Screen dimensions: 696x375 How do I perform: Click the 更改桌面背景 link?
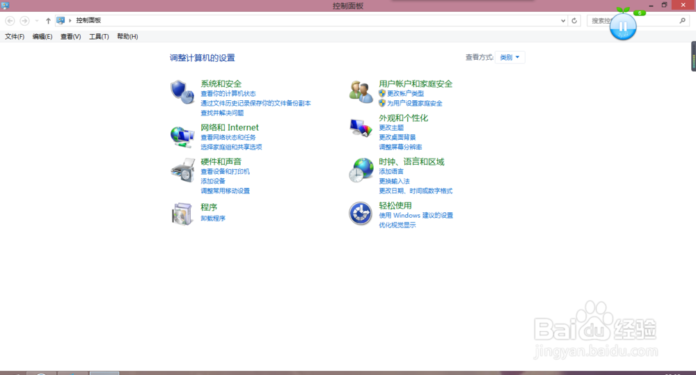[x=397, y=137]
